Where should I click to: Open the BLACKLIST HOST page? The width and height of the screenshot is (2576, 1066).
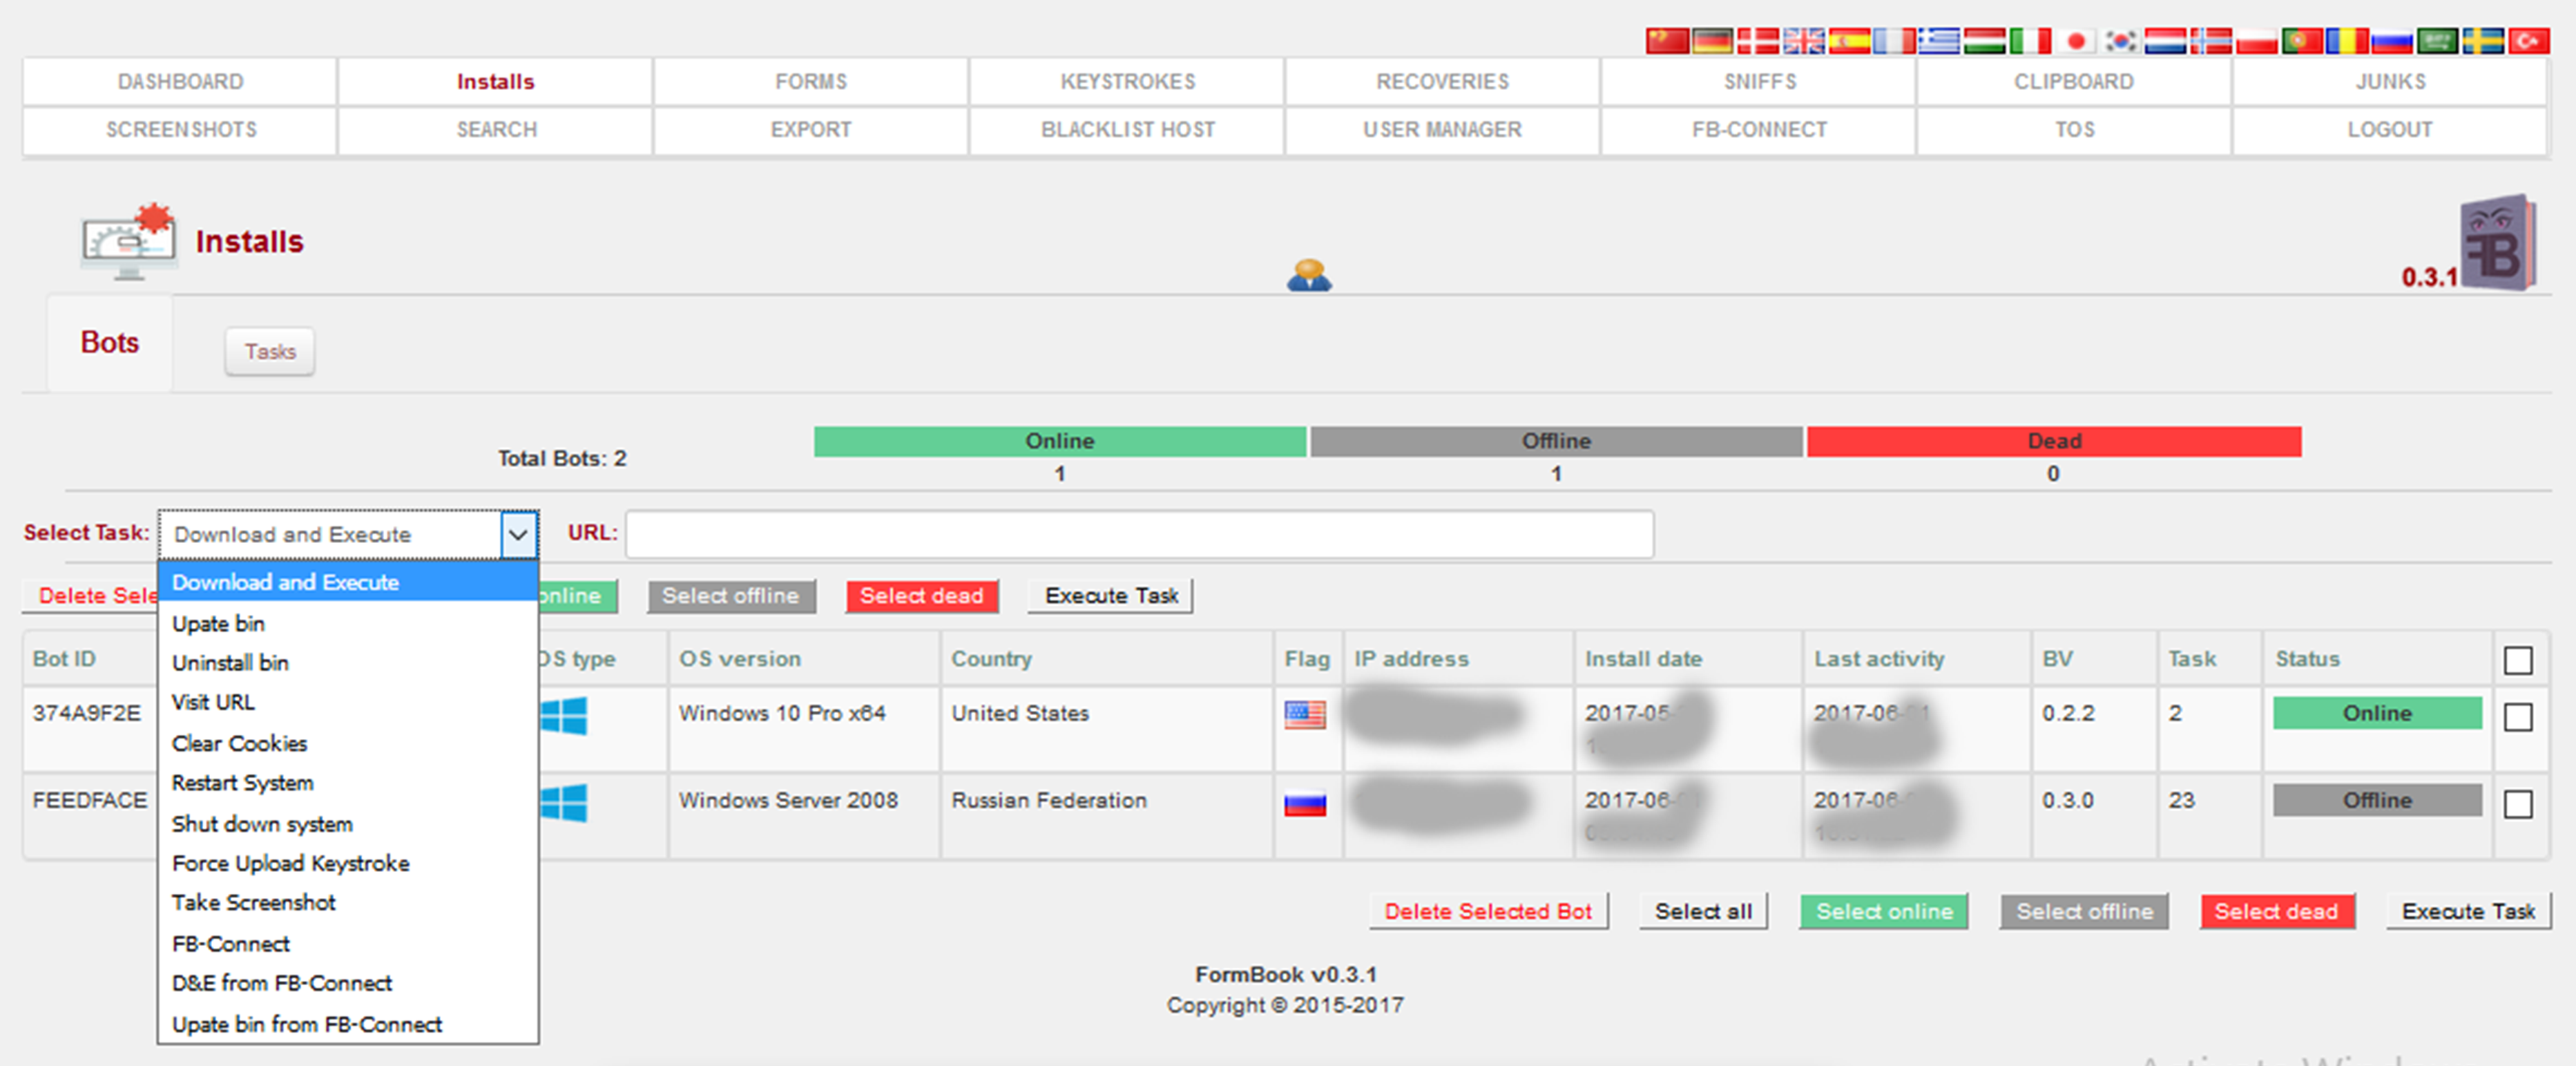click(x=1127, y=130)
